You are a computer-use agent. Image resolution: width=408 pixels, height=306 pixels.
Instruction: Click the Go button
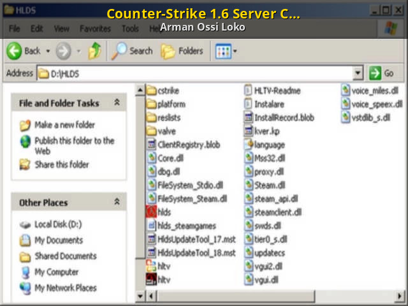click(x=382, y=73)
